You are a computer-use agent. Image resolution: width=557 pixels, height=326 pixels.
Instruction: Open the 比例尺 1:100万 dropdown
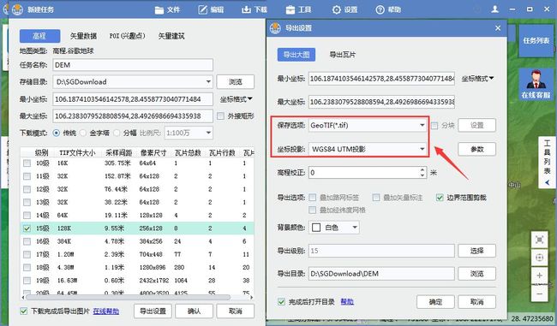(x=189, y=133)
